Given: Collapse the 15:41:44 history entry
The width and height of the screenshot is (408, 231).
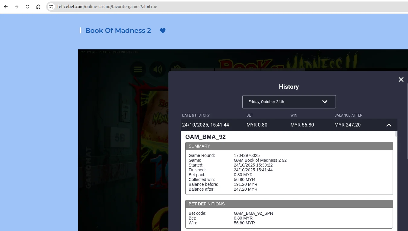Looking at the screenshot, I should coord(389,125).
